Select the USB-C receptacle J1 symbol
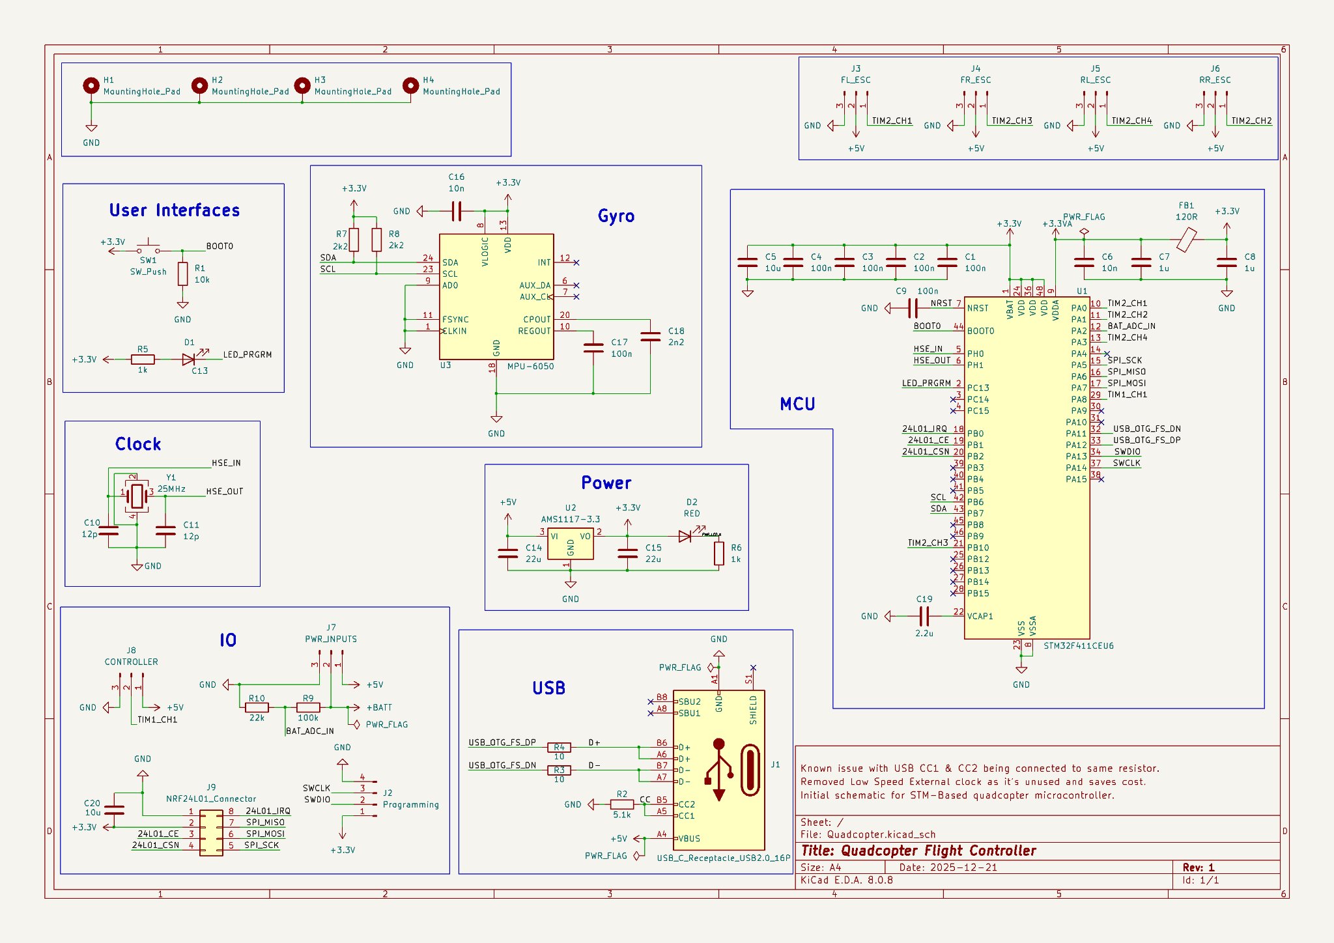The image size is (1334, 943). click(x=718, y=770)
